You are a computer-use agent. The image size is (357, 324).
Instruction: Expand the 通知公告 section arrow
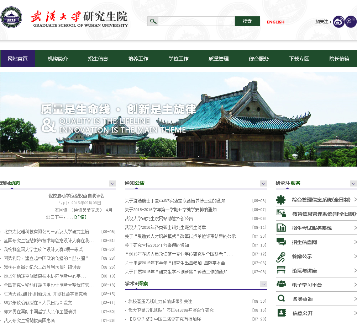click(264, 183)
